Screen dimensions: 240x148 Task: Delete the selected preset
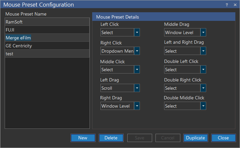pos(111,138)
